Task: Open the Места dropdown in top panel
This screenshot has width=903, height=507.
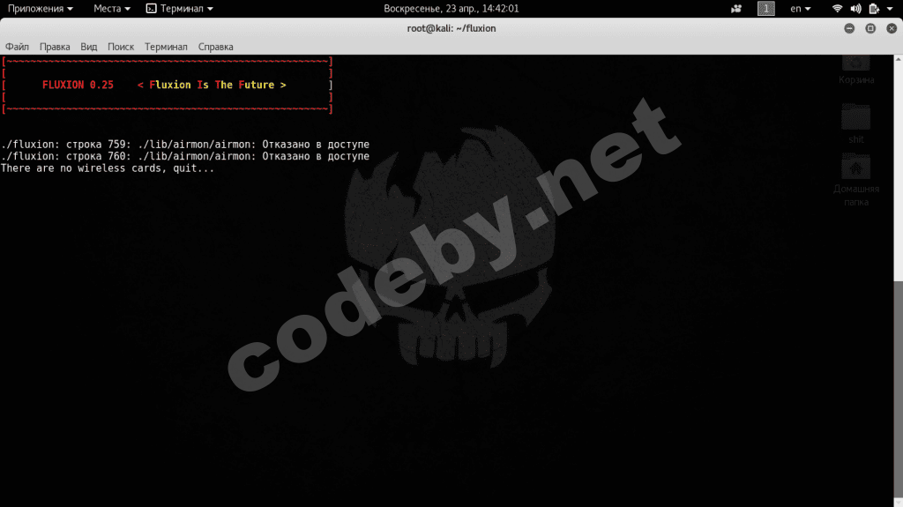Action: [x=112, y=9]
